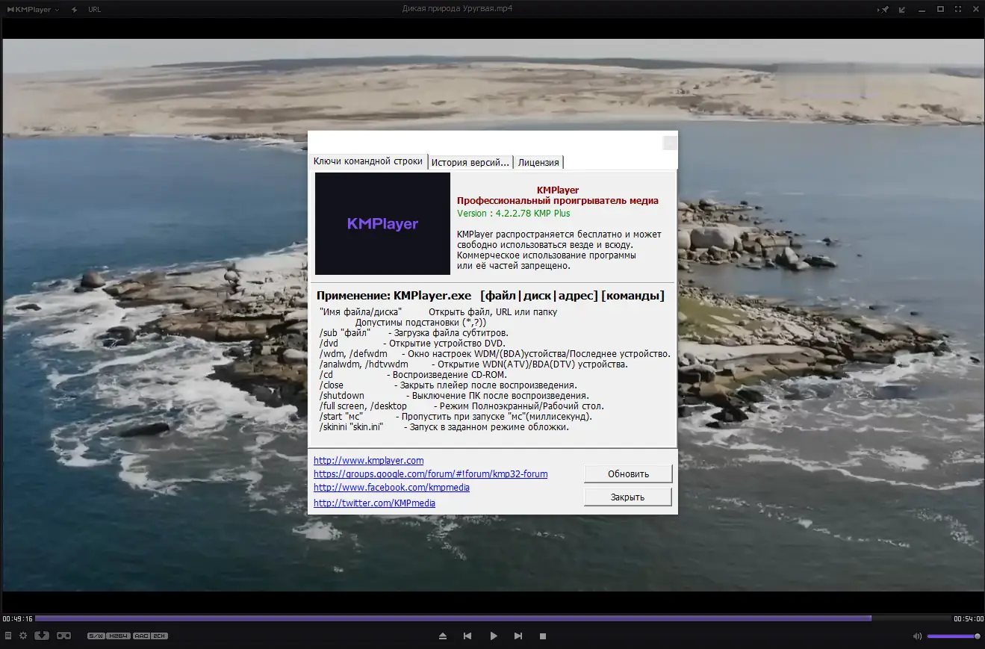The height and width of the screenshot is (649, 985).
Task: Click the total duration 00:54:00 display
Action: click(969, 618)
